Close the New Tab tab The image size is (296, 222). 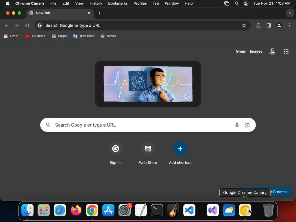pyautogui.click(x=89, y=13)
